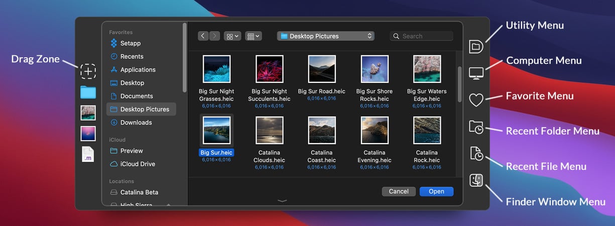Select iCloud Drive in the sidebar
The height and width of the screenshot is (226, 615).
137,164
